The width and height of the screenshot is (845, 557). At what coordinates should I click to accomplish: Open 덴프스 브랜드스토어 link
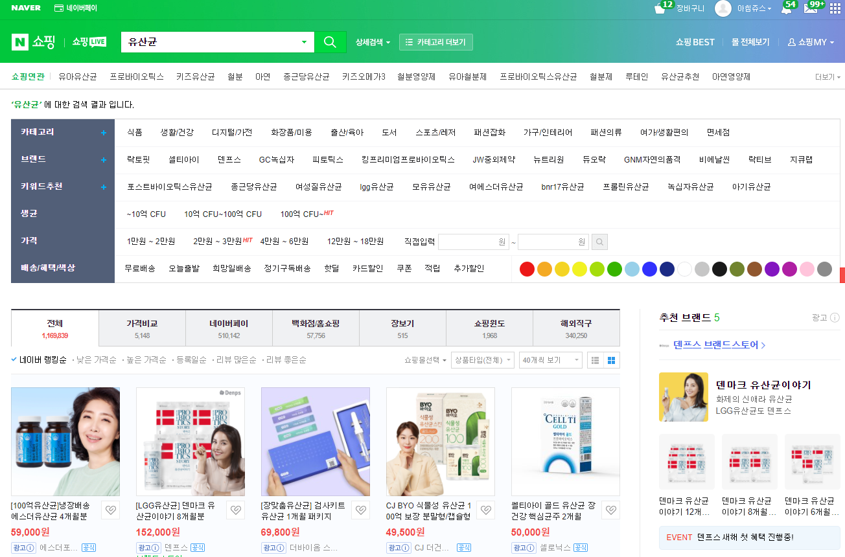click(719, 345)
